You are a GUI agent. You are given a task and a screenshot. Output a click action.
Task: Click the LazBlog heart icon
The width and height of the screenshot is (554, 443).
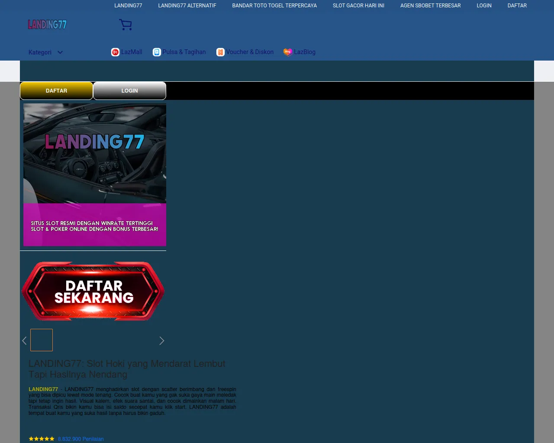288,52
